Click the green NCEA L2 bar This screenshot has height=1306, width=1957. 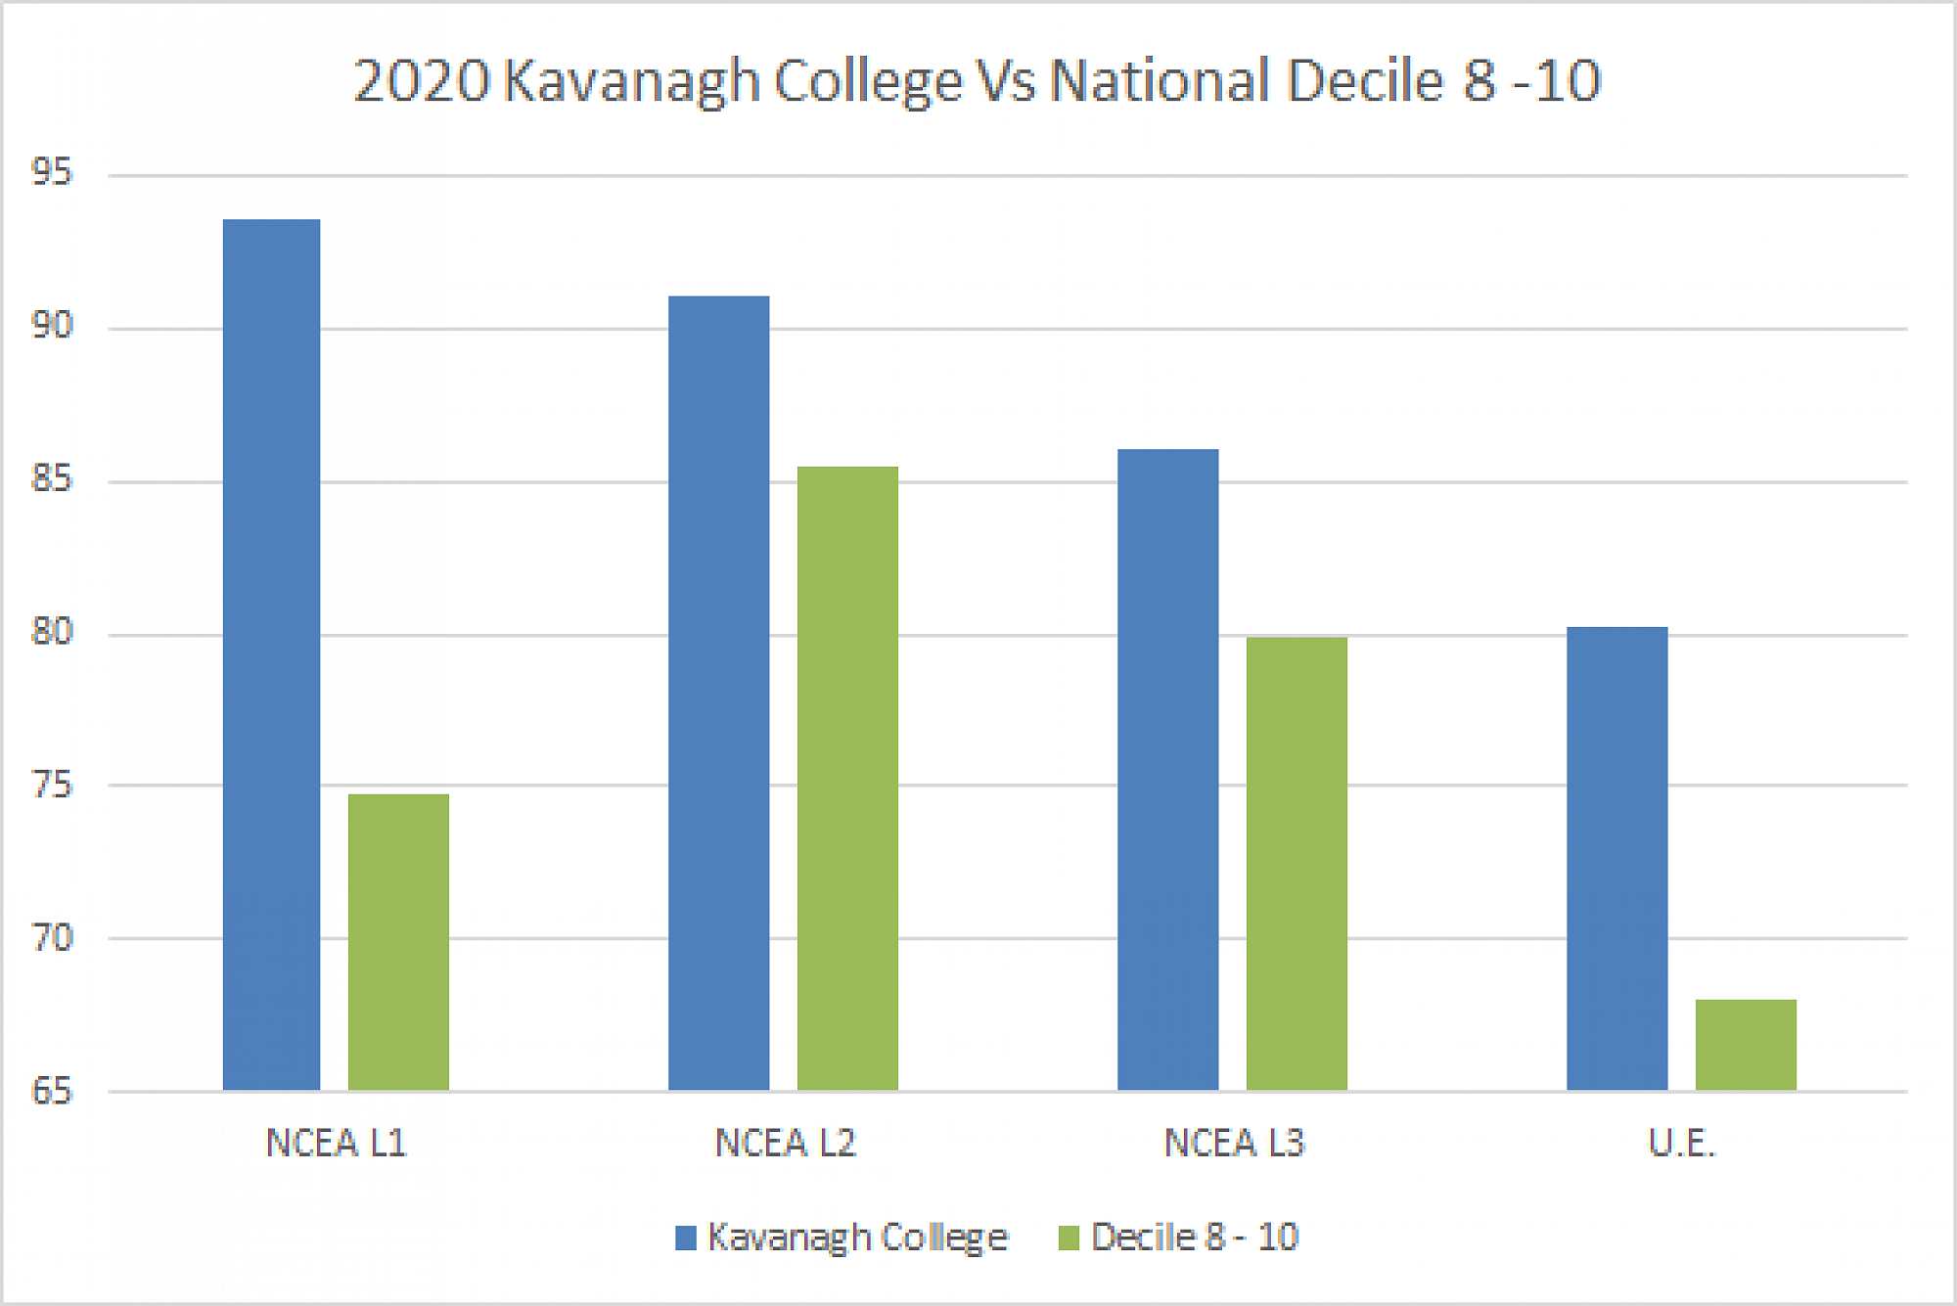847,778
